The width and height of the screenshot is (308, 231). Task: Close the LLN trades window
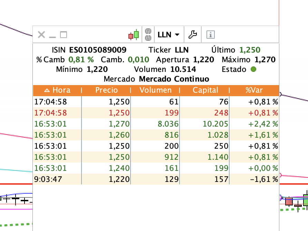pos(41,35)
